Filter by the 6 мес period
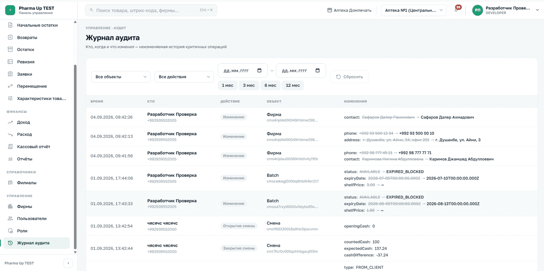544x271 pixels. [270, 85]
